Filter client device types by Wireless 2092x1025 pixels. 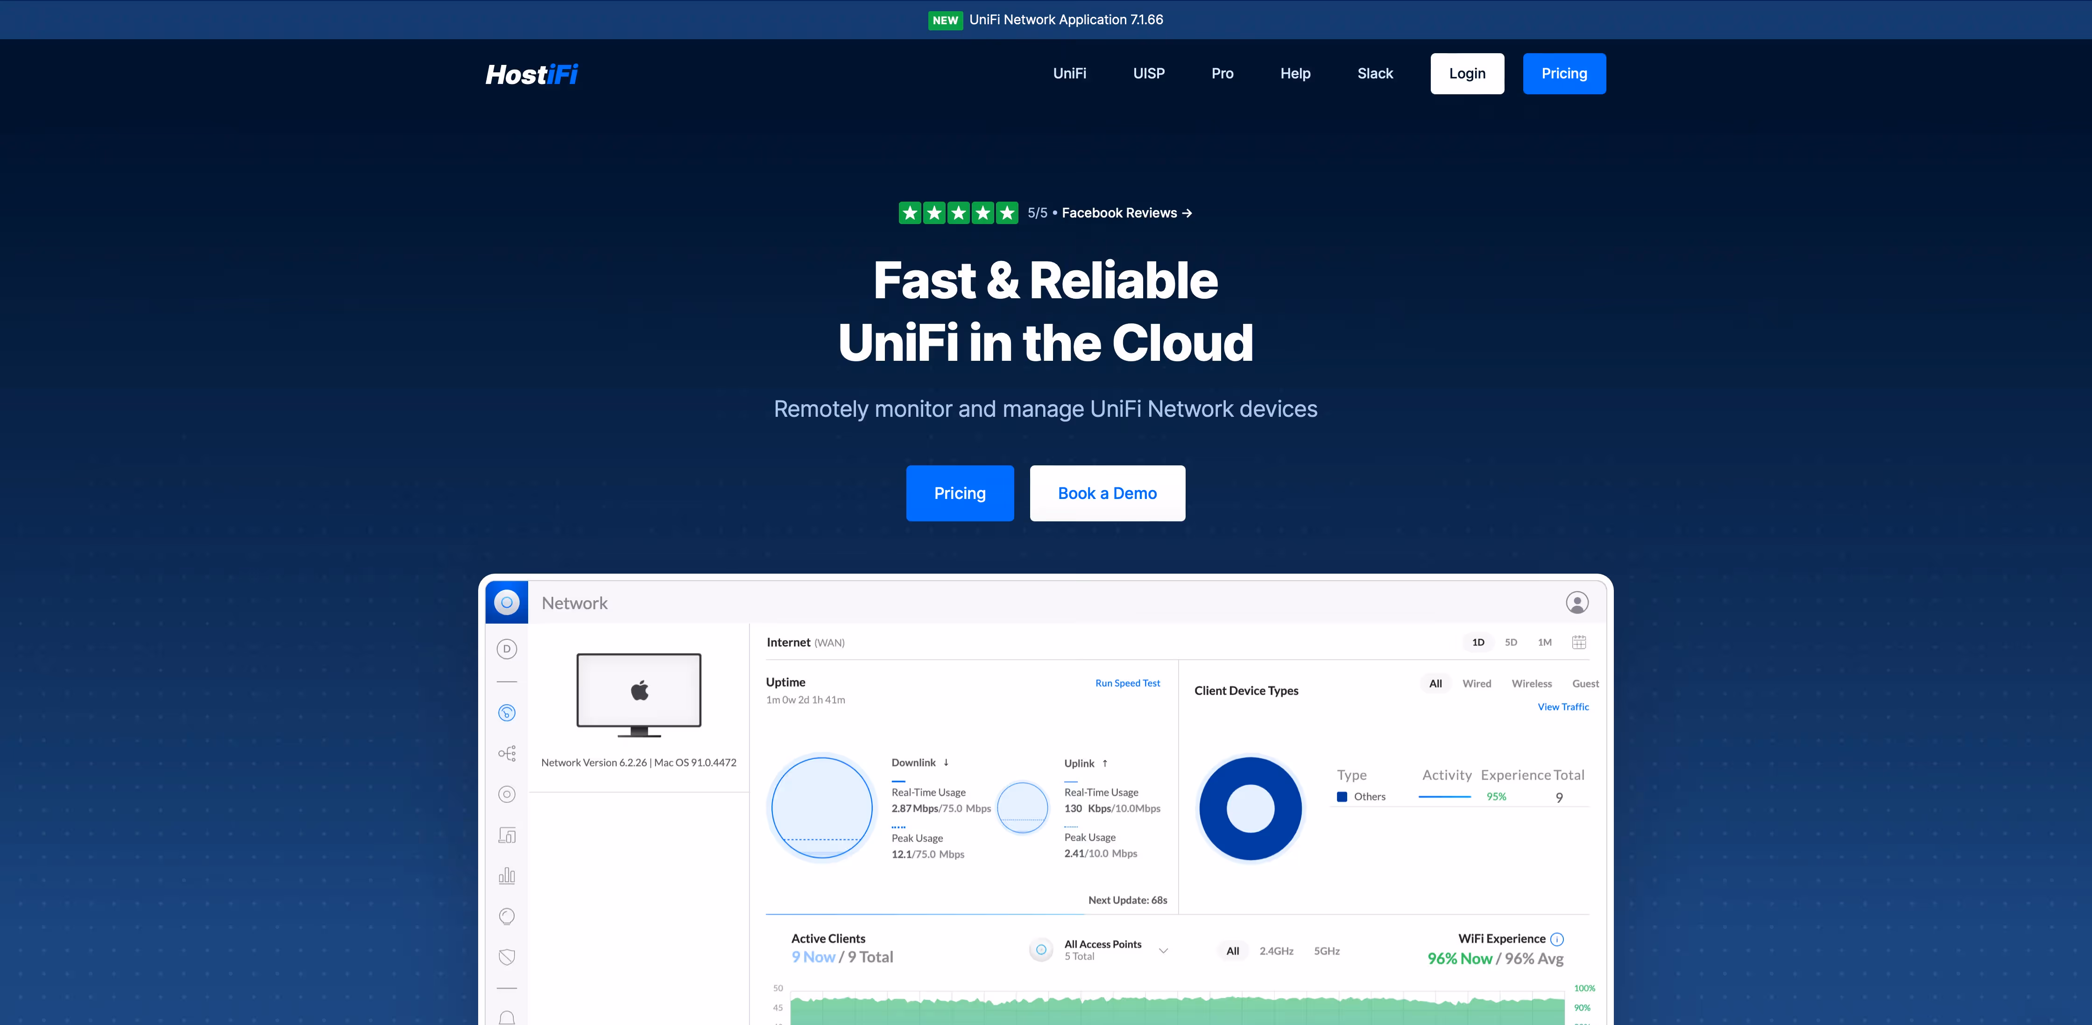point(1532,683)
